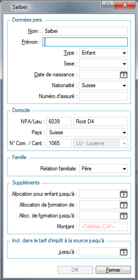The width and height of the screenshot is (138, 280).
Task: Click the application icon beside Salbei title
Action: coord(7,7)
